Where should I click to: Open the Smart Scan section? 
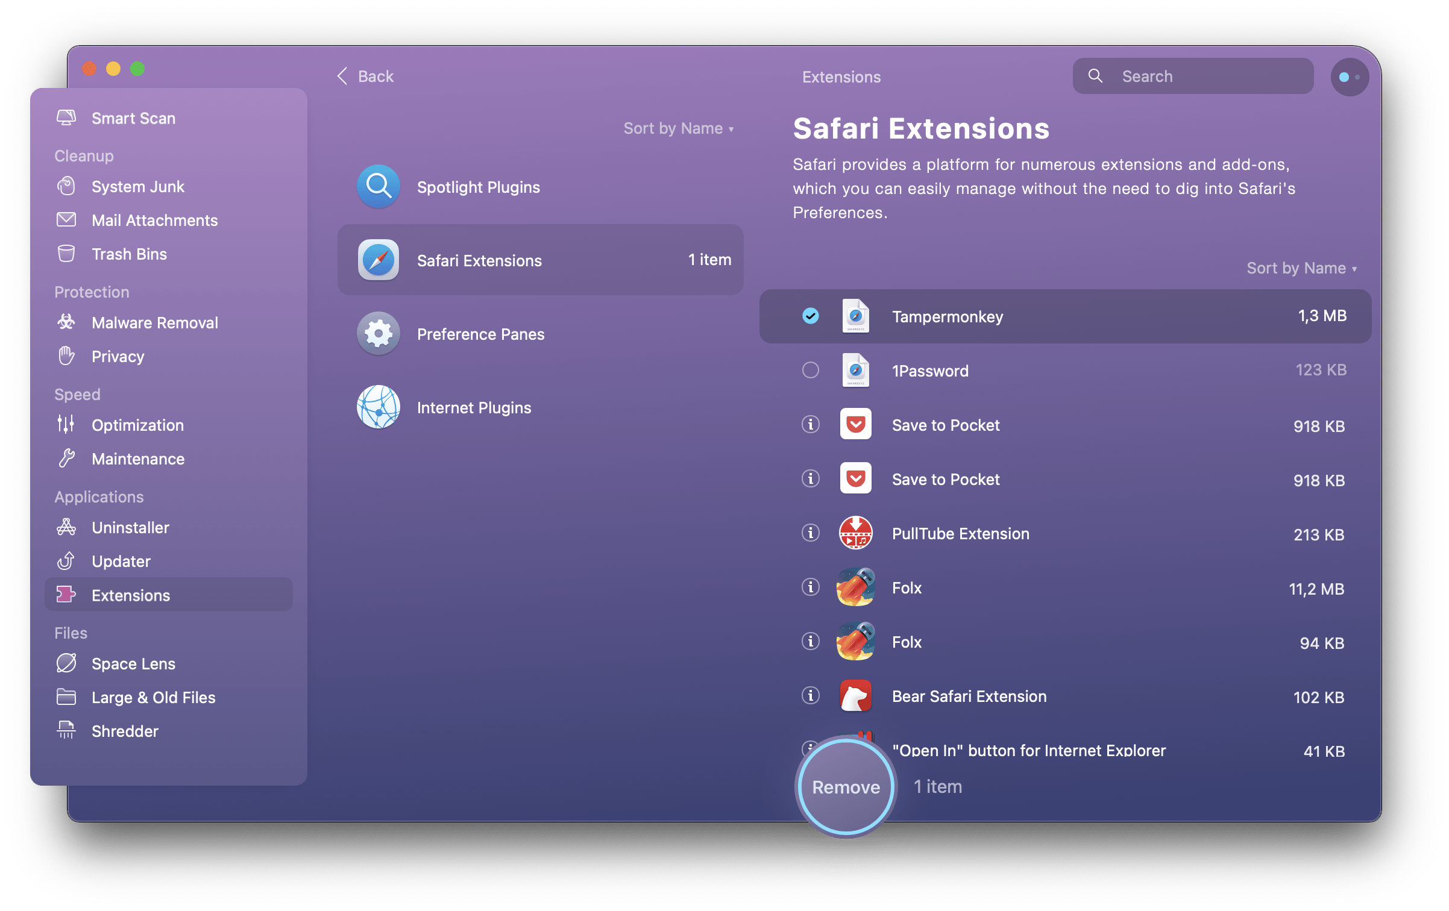[x=133, y=118]
